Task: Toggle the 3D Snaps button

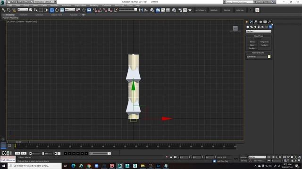Action: [95, 10]
